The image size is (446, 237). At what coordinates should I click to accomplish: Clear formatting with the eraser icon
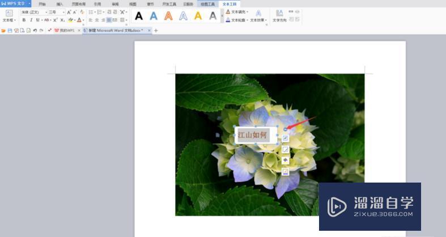tap(82, 12)
